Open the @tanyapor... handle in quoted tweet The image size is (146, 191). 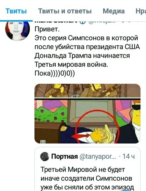[98, 156]
